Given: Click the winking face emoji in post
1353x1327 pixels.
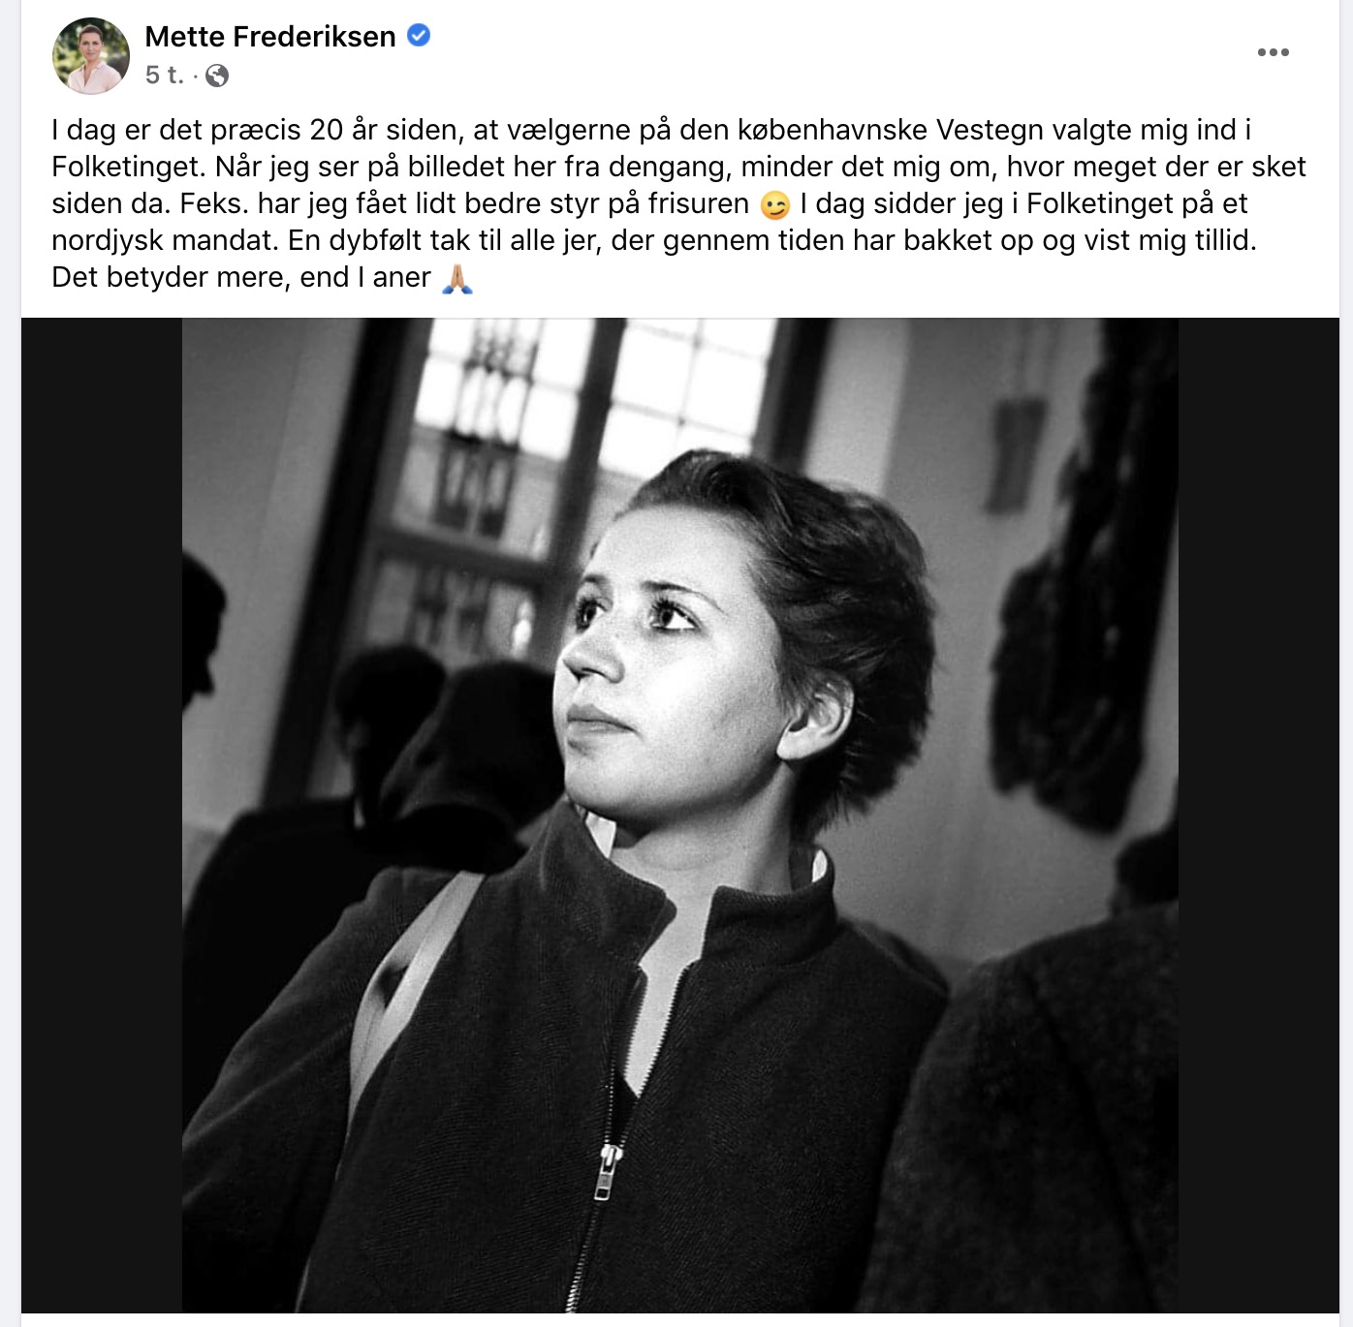Looking at the screenshot, I should 775,205.
